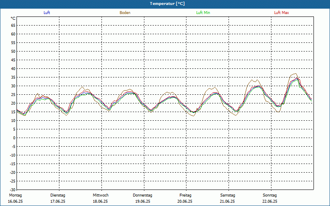
Task: Select the Samstag day label
Action: click(228, 195)
